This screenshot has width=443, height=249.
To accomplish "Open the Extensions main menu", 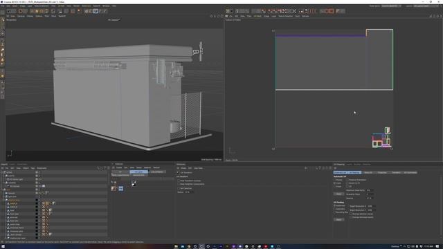I will (x=87, y=6).
